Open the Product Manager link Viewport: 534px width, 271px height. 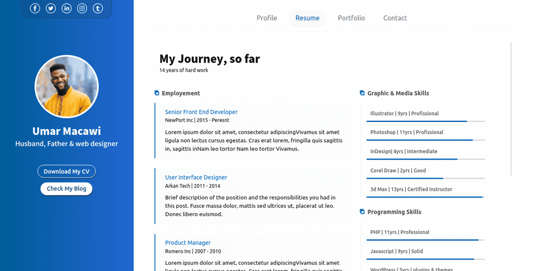coord(188,243)
